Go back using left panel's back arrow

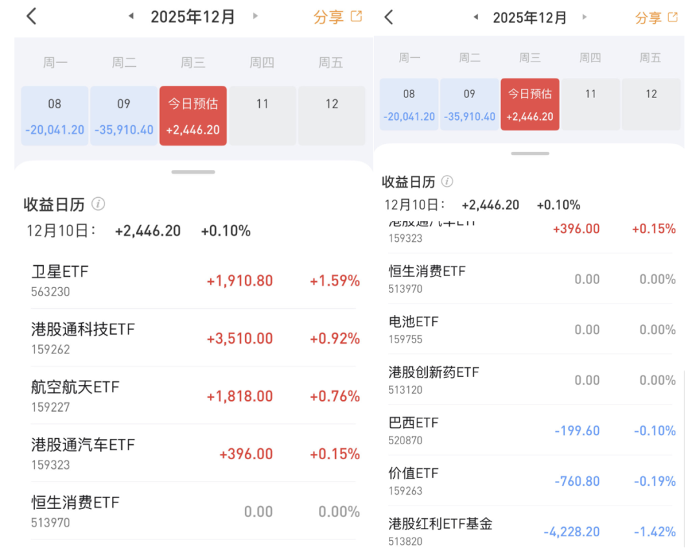click(31, 16)
